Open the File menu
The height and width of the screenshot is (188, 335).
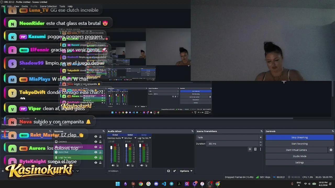coord(3,6)
